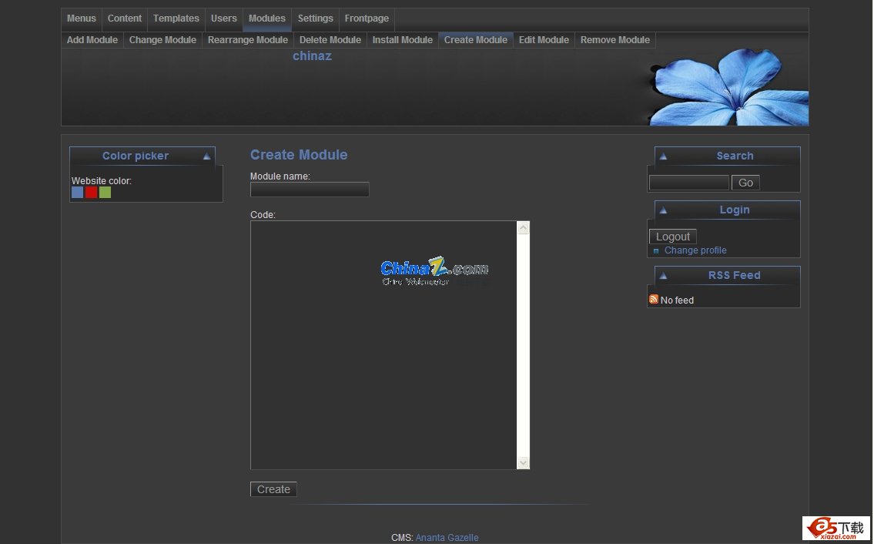Click the code area scroll-down arrow
This screenshot has width=874, height=544.
tap(524, 462)
